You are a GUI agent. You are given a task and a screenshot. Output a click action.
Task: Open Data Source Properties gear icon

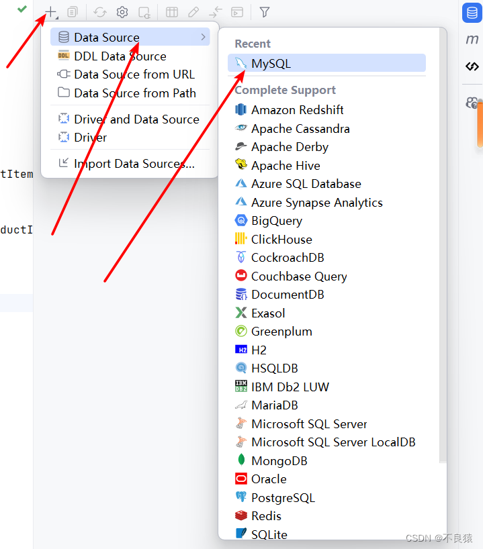pos(122,12)
